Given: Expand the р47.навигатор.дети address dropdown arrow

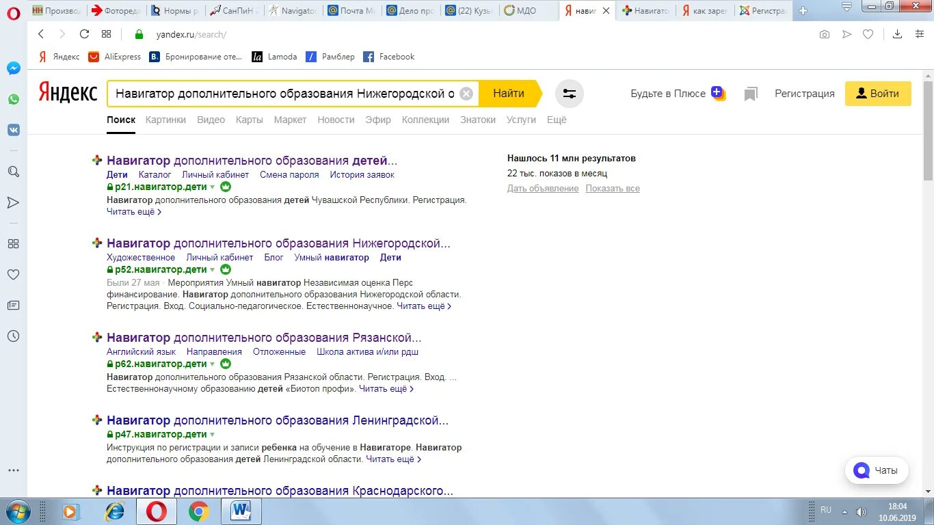Looking at the screenshot, I should (213, 435).
